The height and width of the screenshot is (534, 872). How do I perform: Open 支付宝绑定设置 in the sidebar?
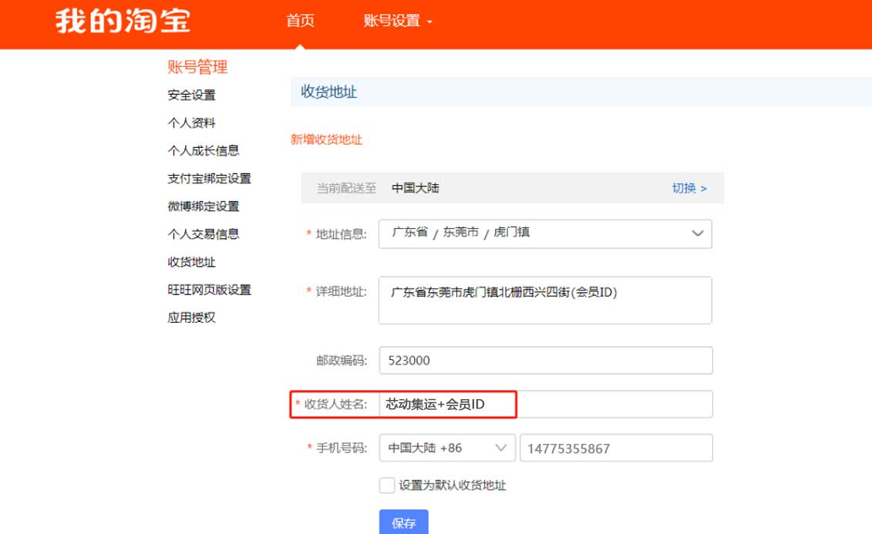(209, 178)
